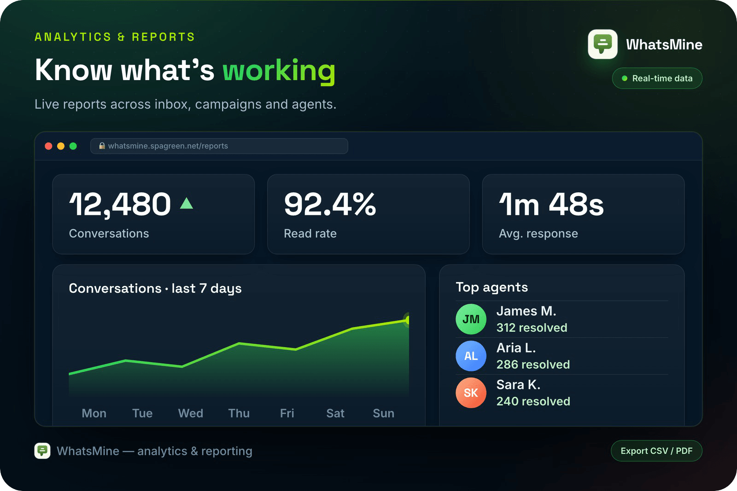This screenshot has height=491, width=737.
Task: Click the Real-time data badge
Action: pos(657,78)
